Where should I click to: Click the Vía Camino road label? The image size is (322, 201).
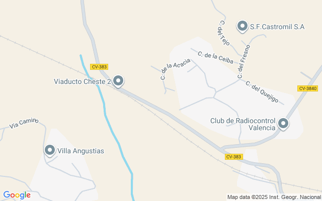[24, 123]
